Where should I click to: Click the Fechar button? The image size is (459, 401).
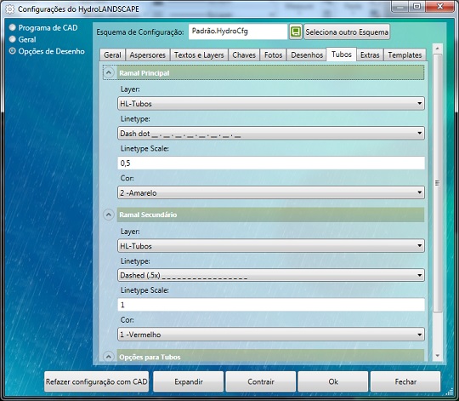(x=405, y=381)
